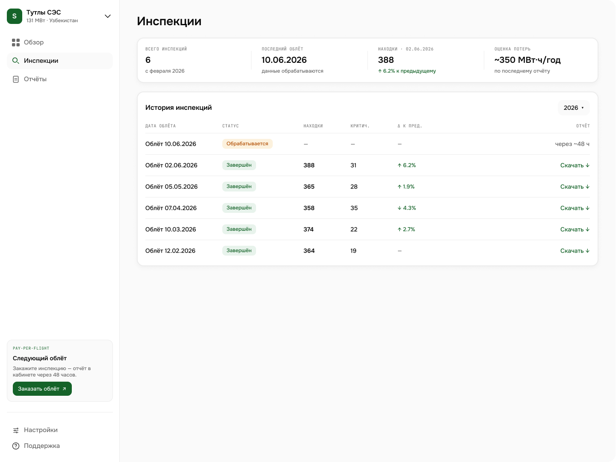Click the Поддержка question mark icon
This screenshot has width=616, height=462.
click(x=16, y=446)
